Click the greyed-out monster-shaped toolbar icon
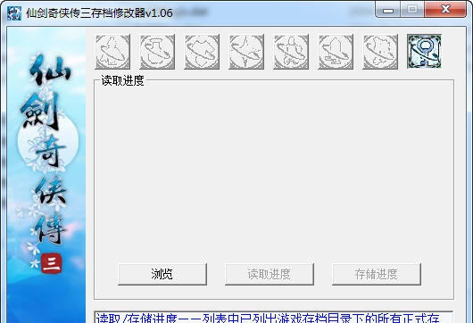This screenshot has height=323, width=473. click(380, 52)
